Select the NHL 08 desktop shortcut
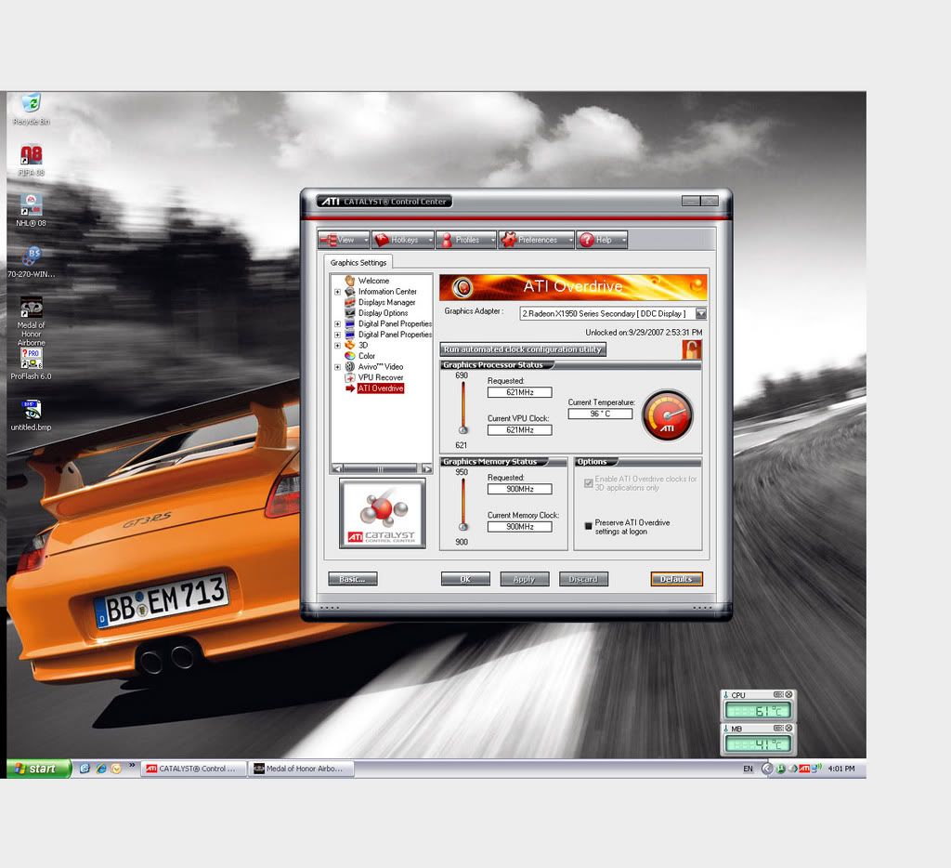The image size is (951, 868). pyautogui.click(x=31, y=210)
